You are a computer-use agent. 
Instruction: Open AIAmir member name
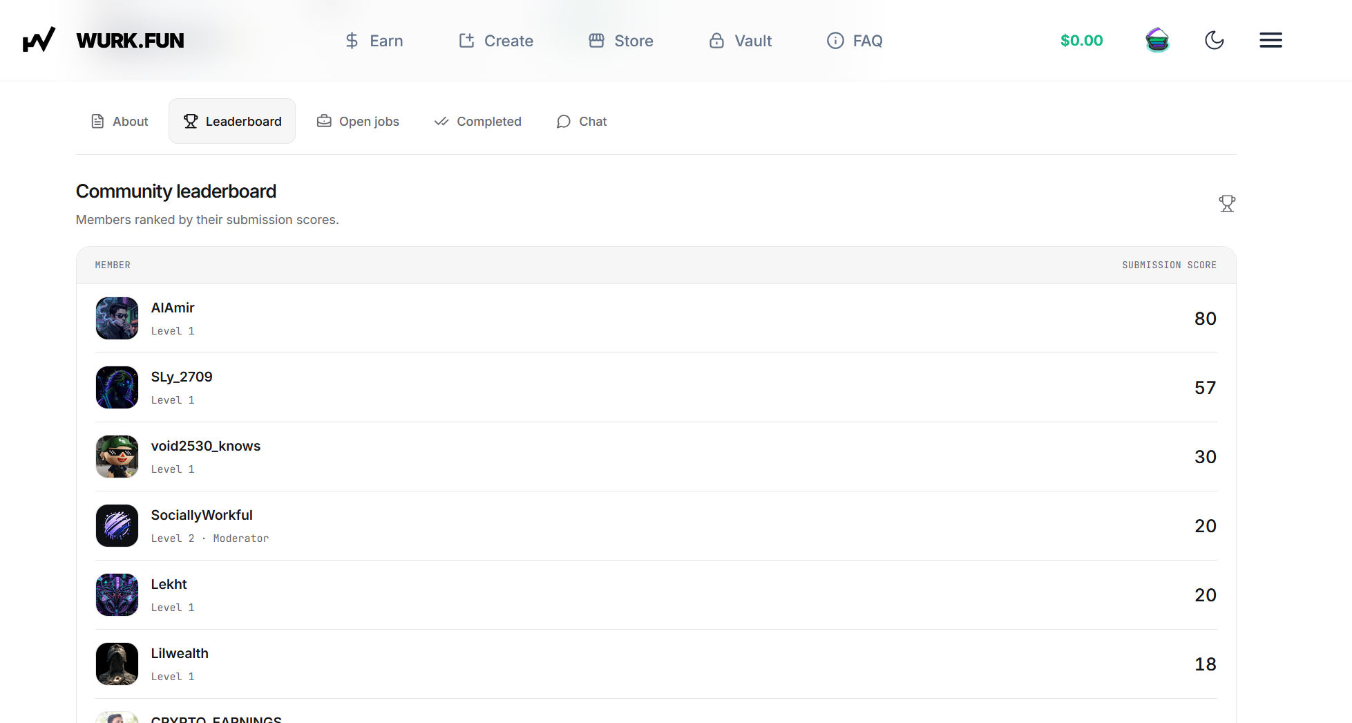click(x=173, y=308)
